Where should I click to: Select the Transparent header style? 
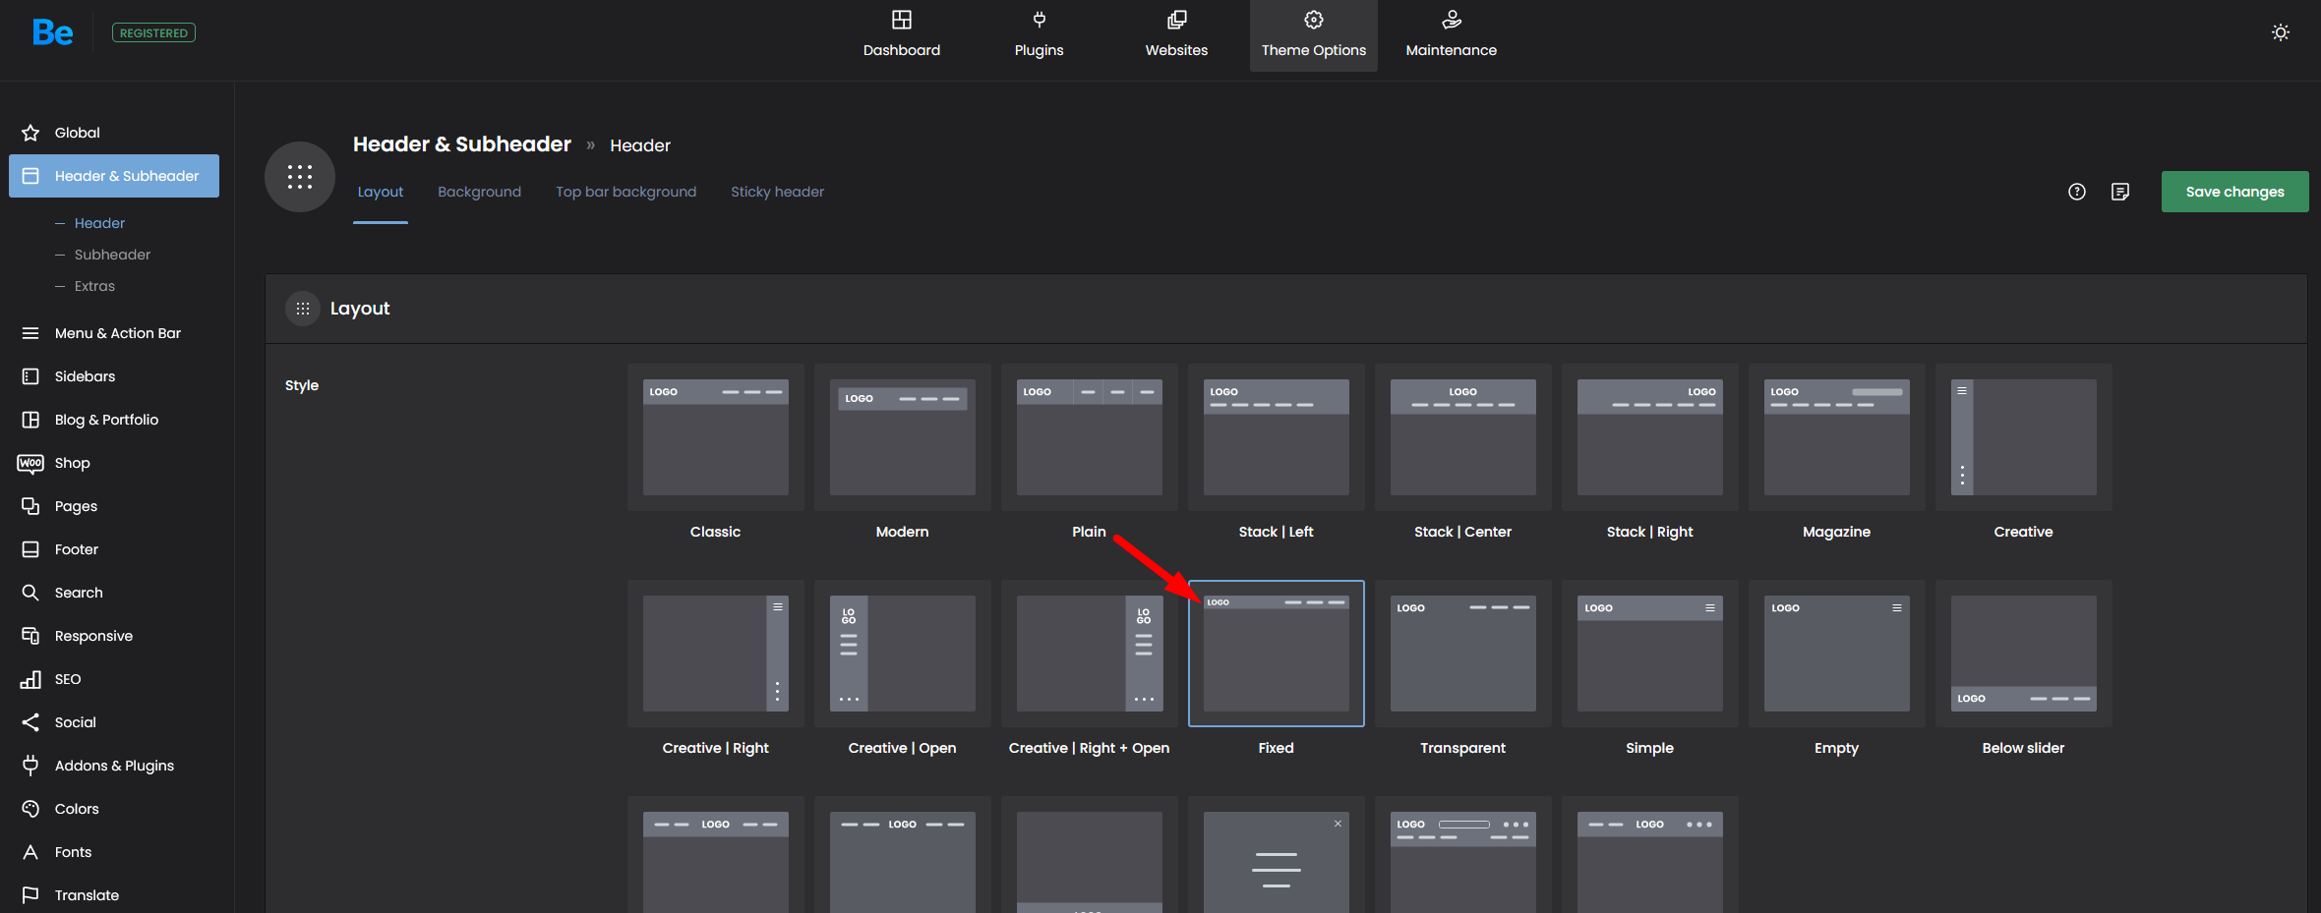pos(1463,654)
